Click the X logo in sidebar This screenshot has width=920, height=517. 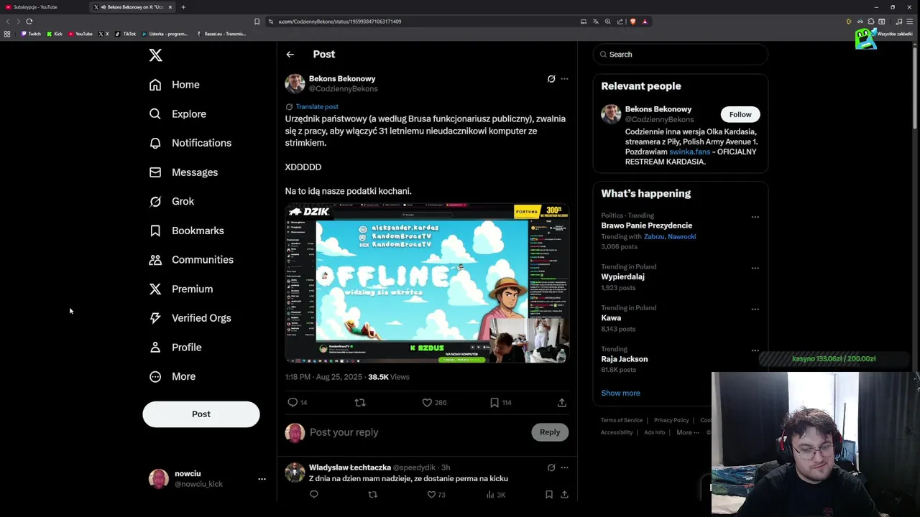(155, 55)
